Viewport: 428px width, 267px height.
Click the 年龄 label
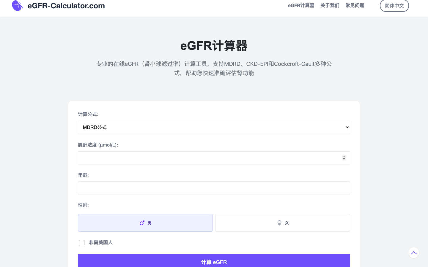click(83, 175)
